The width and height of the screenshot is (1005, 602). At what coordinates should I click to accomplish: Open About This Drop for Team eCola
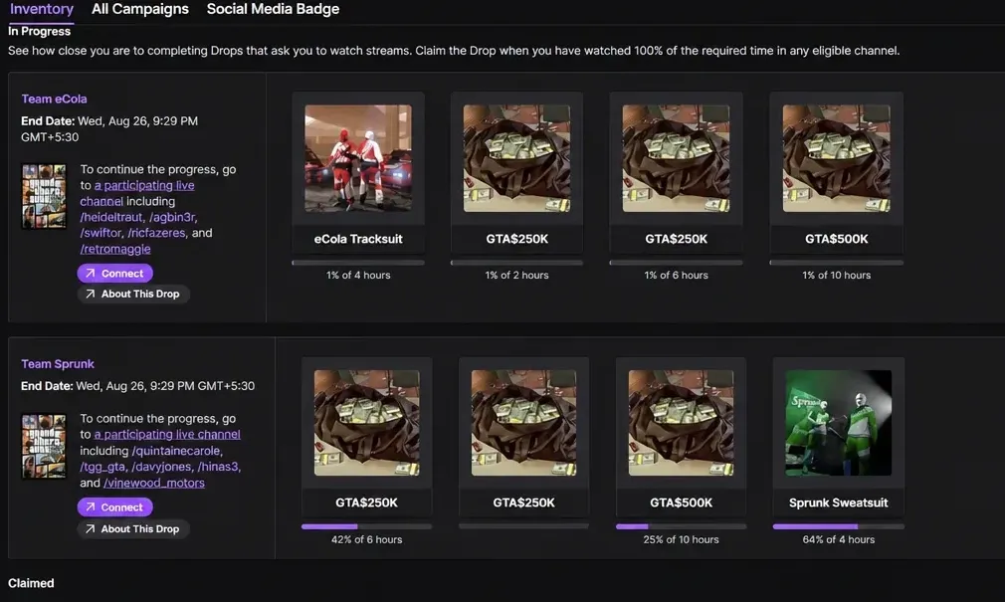132,294
